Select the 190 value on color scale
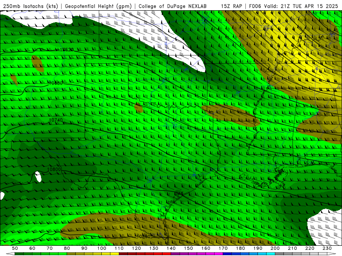 [258, 248]
